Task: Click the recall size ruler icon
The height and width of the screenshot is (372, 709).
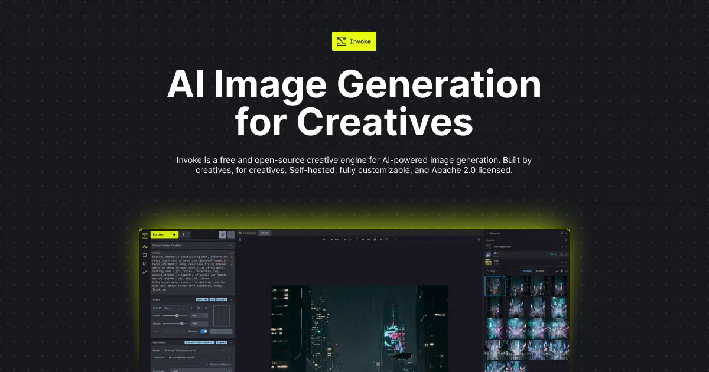Action: 375,239
